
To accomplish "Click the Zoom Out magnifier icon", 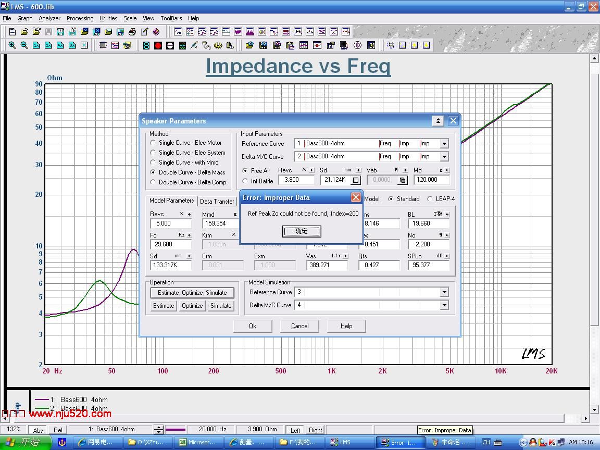I will tap(24, 45).
